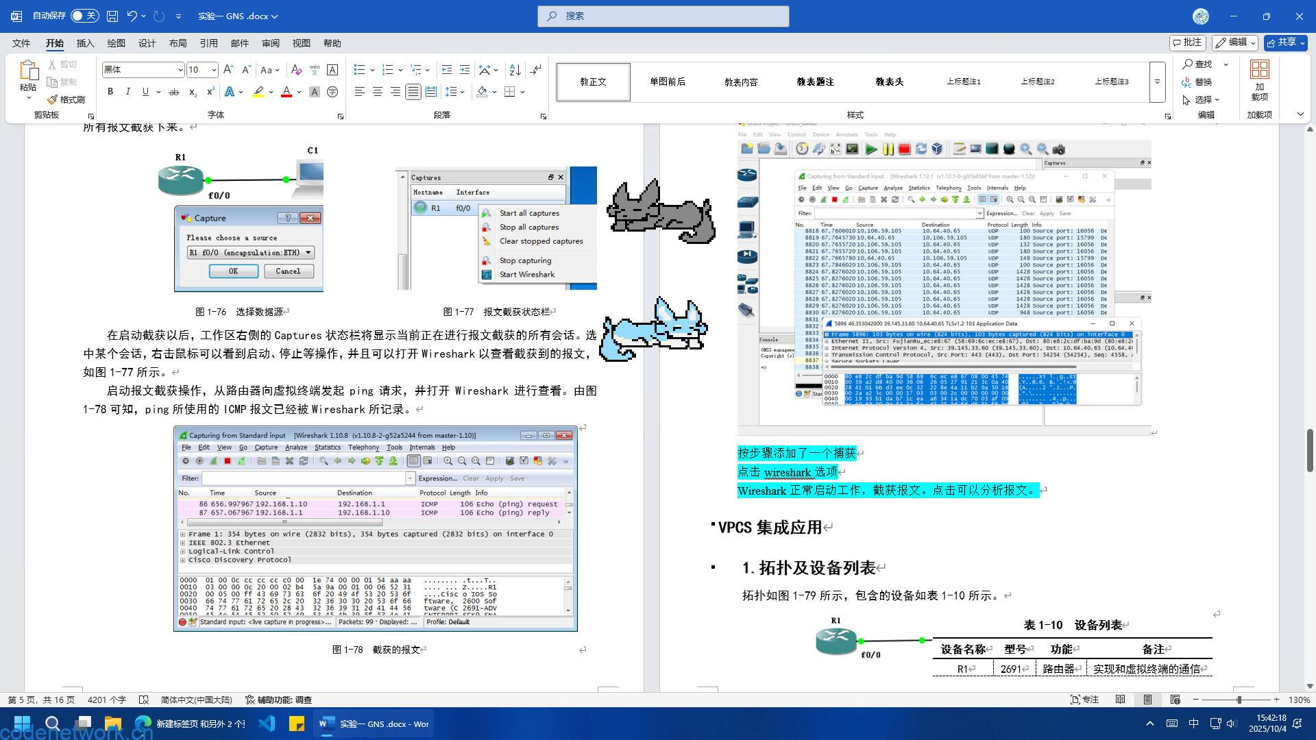Apply bold formatting
This screenshot has width=1316, height=740.
pos(110,92)
